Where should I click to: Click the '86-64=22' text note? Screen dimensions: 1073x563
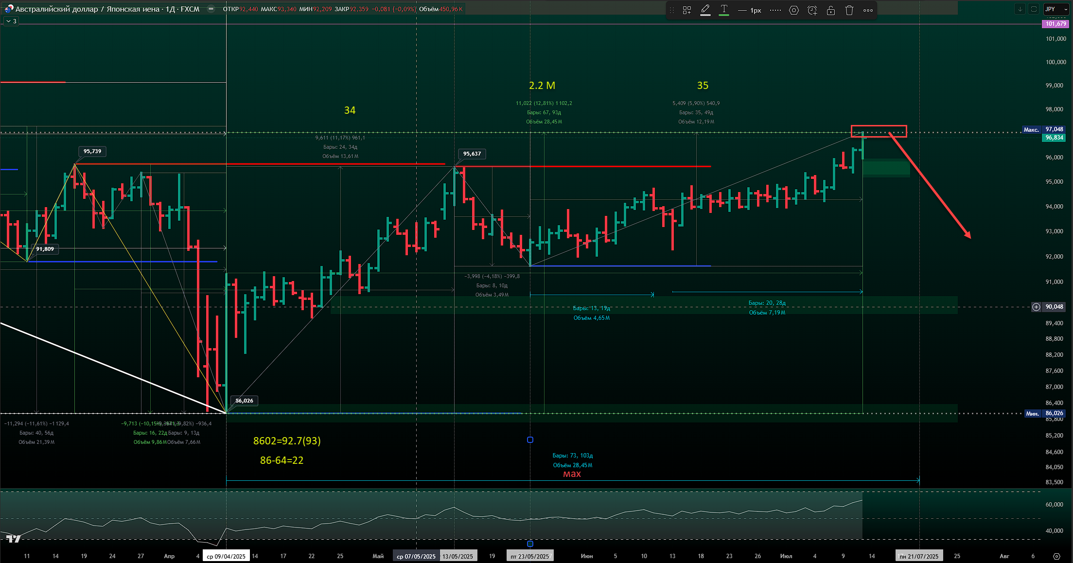click(x=281, y=460)
